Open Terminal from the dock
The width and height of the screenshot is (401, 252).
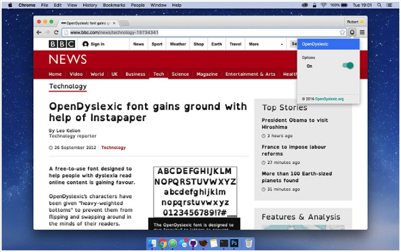coord(224,244)
